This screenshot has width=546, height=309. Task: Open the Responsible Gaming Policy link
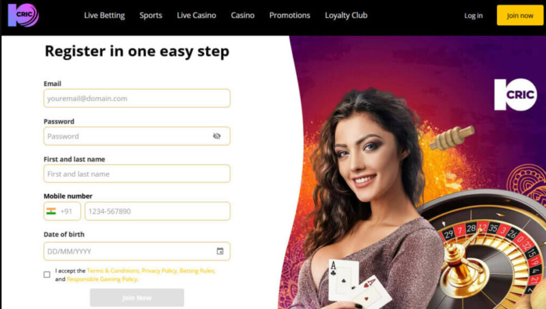pos(102,279)
